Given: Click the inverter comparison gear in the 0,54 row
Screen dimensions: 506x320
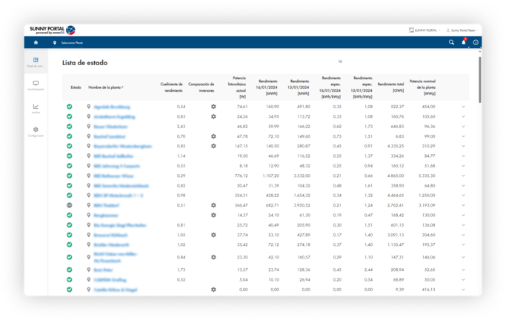Looking at the screenshot, I should pyautogui.click(x=213, y=107).
